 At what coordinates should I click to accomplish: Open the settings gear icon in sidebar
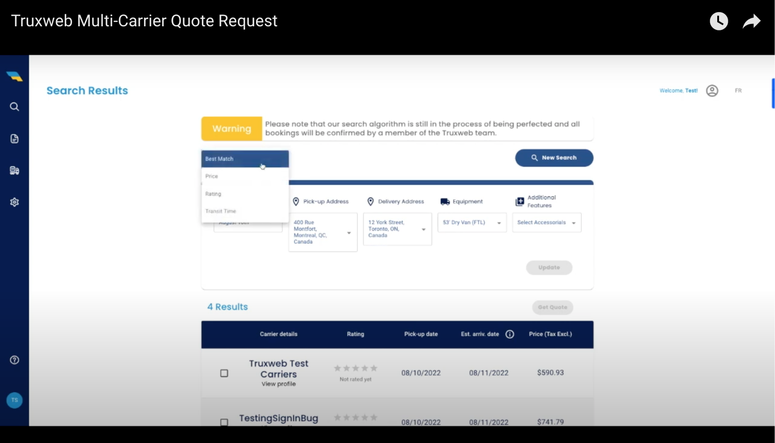point(14,202)
